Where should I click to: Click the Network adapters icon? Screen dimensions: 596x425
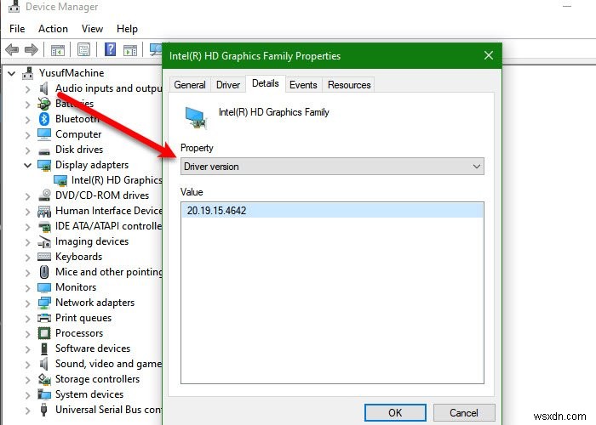(44, 303)
